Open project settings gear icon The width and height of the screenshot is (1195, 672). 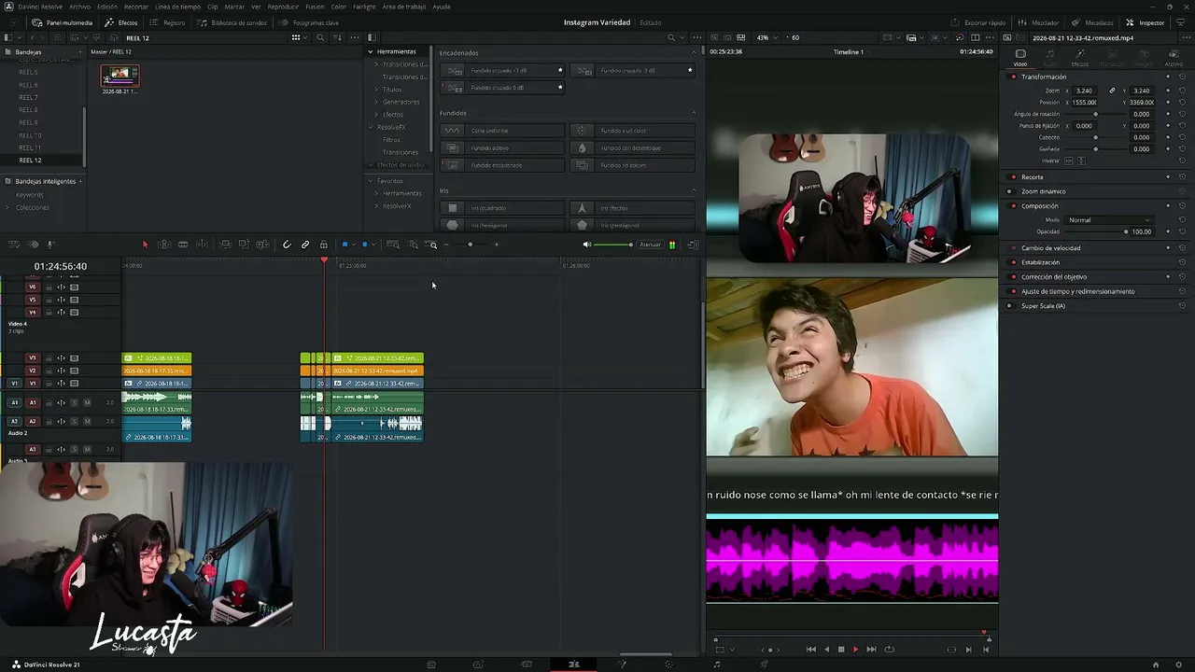click(1180, 665)
